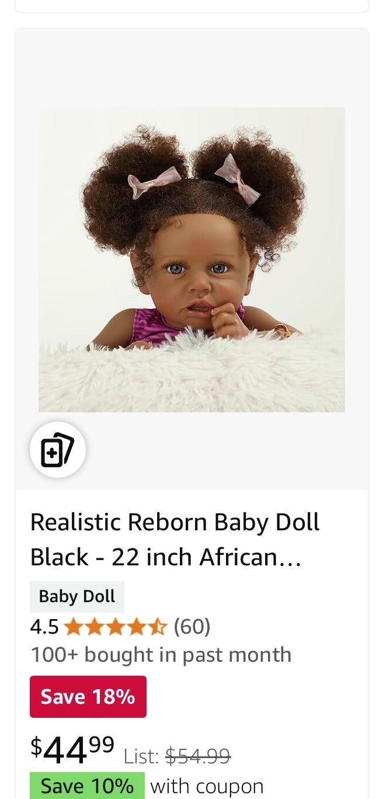
Task: Tap the view similar items cards icon
Action: [x=58, y=450]
